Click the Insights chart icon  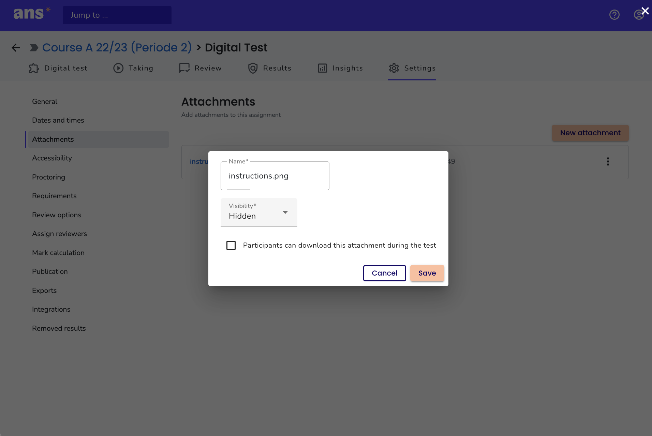pos(322,68)
